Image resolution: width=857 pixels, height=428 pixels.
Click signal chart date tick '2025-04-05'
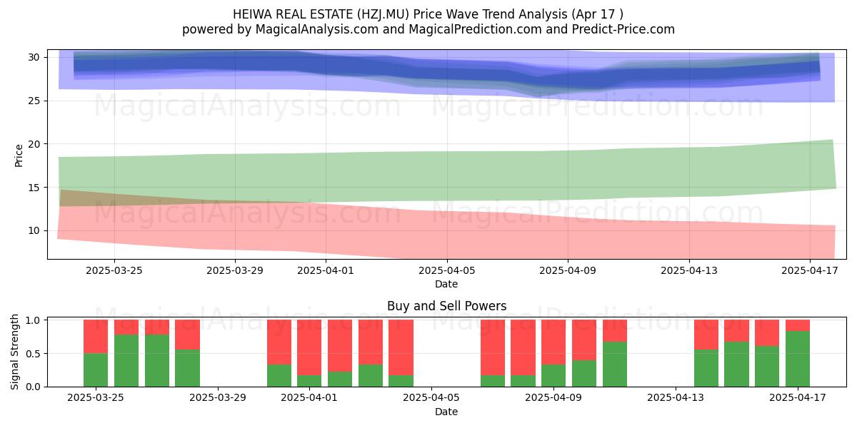(x=431, y=398)
